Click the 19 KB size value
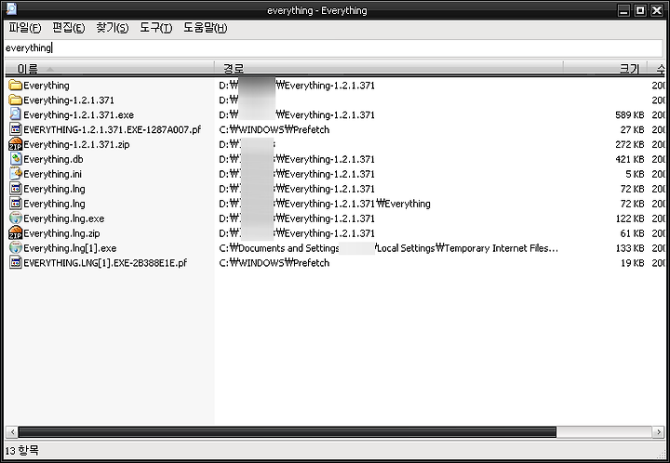Viewport: 670px width, 463px height. click(632, 263)
